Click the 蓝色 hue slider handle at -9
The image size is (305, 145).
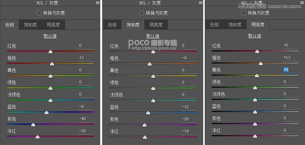pos(47,112)
